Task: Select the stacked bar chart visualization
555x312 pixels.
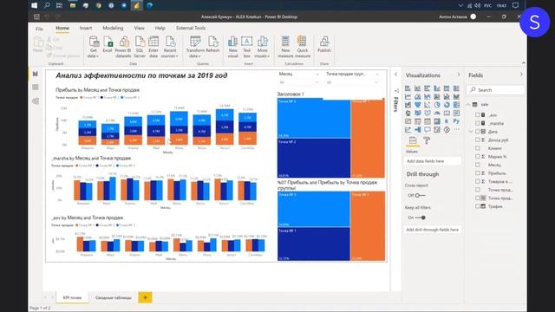Action: [x=408, y=88]
